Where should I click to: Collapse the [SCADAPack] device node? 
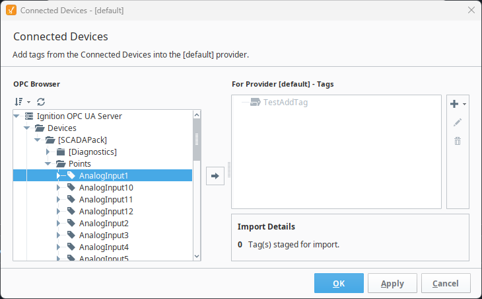38,140
